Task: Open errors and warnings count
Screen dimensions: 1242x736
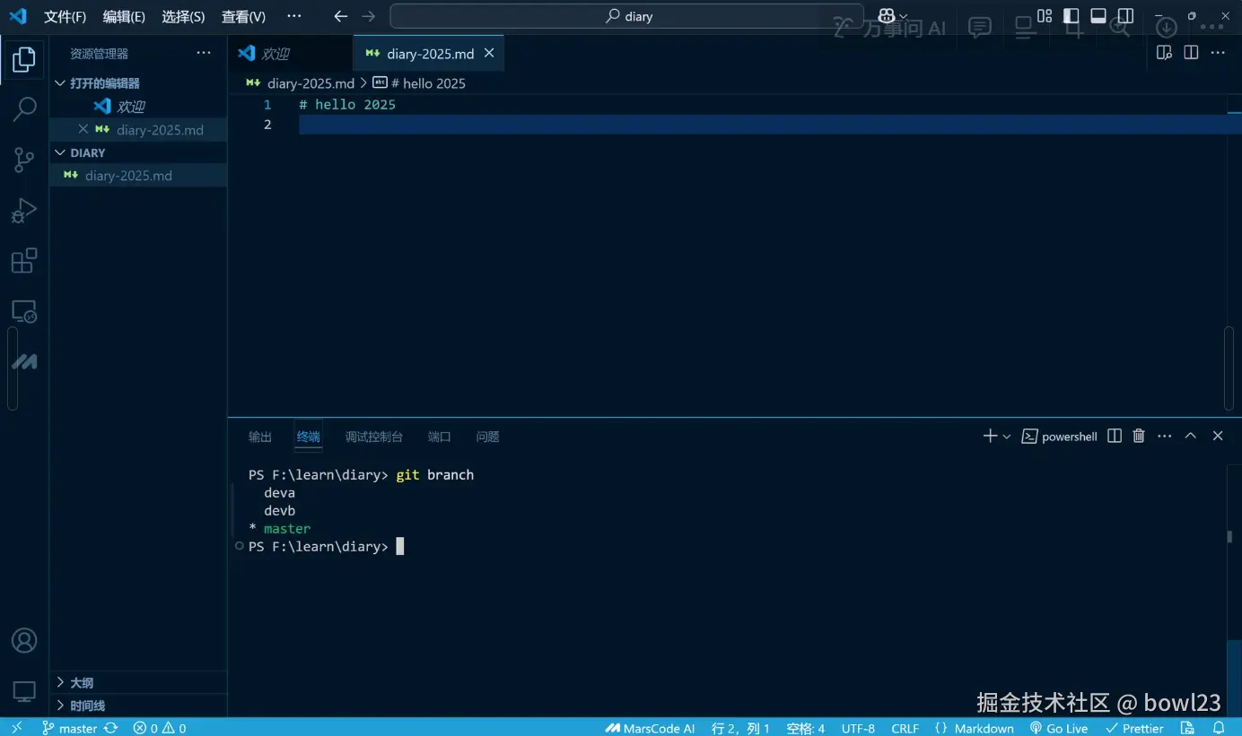Action: (160, 728)
